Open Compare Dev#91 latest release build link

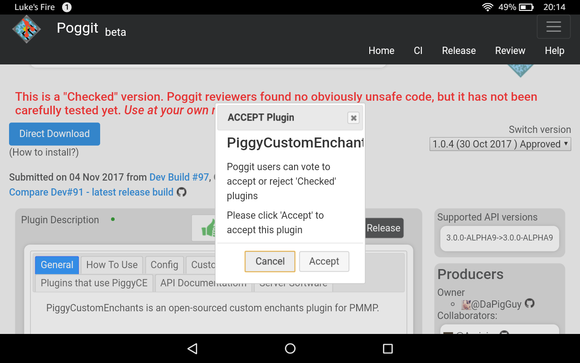tap(91, 192)
